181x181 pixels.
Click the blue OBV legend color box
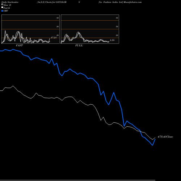[x=2, y=11]
